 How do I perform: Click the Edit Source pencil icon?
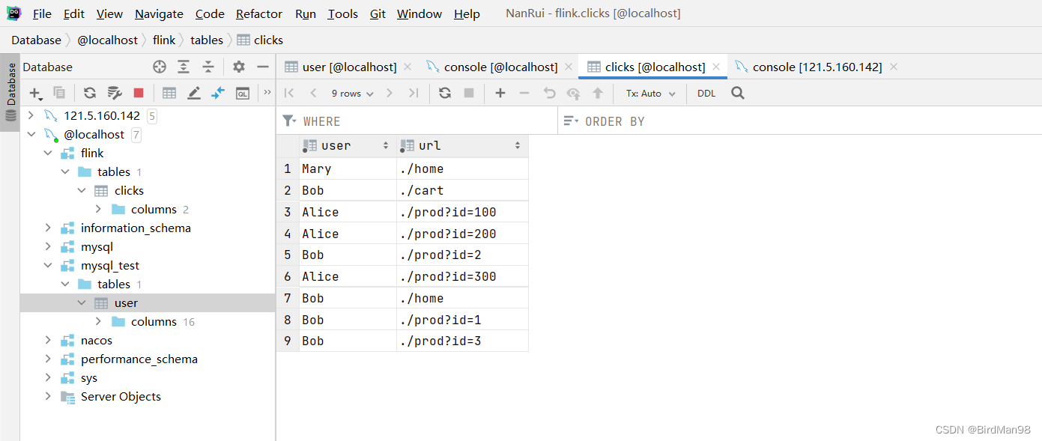[194, 93]
